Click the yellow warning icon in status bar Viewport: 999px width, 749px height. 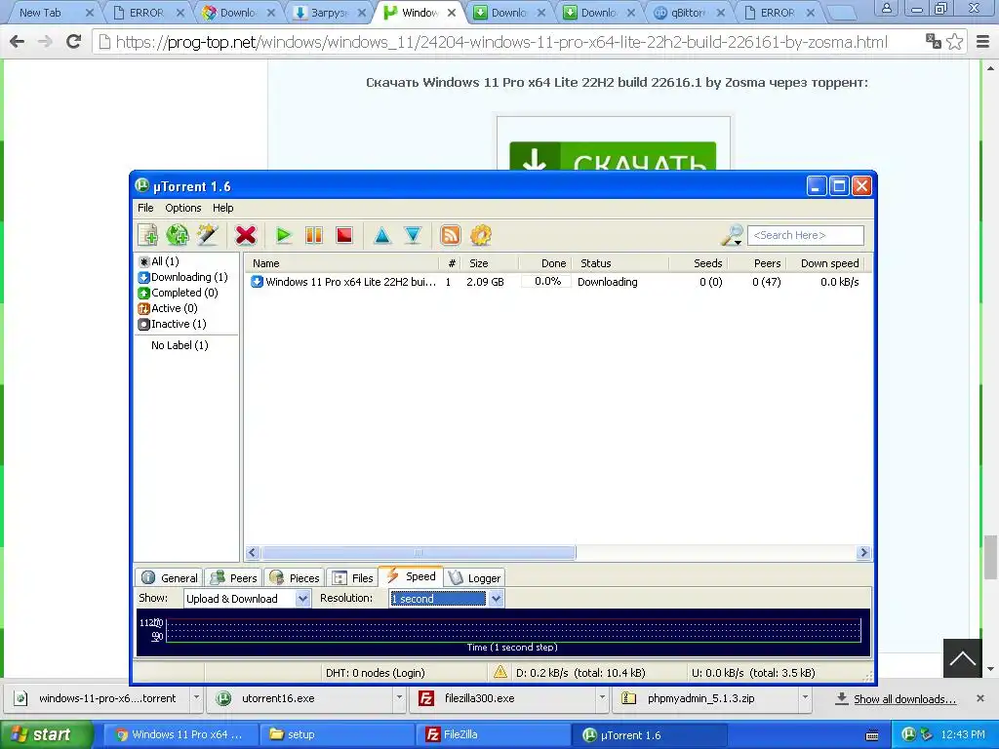pos(500,672)
